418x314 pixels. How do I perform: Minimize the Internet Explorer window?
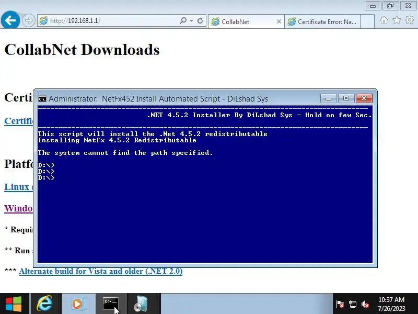coord(373,6)
